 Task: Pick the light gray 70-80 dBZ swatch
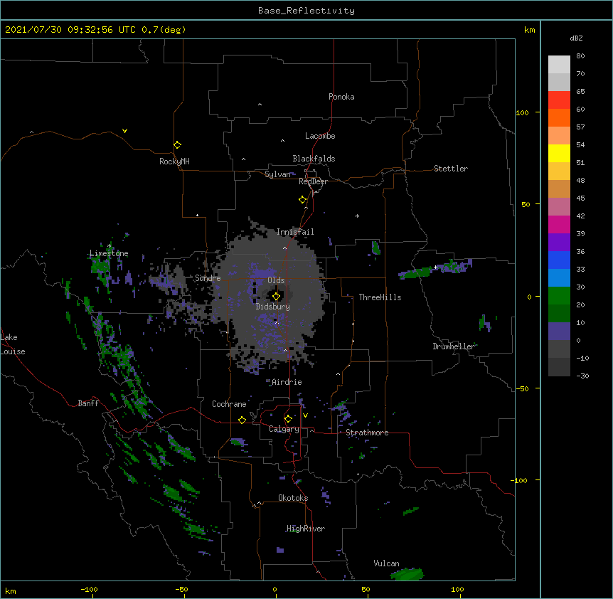[559, 65]
